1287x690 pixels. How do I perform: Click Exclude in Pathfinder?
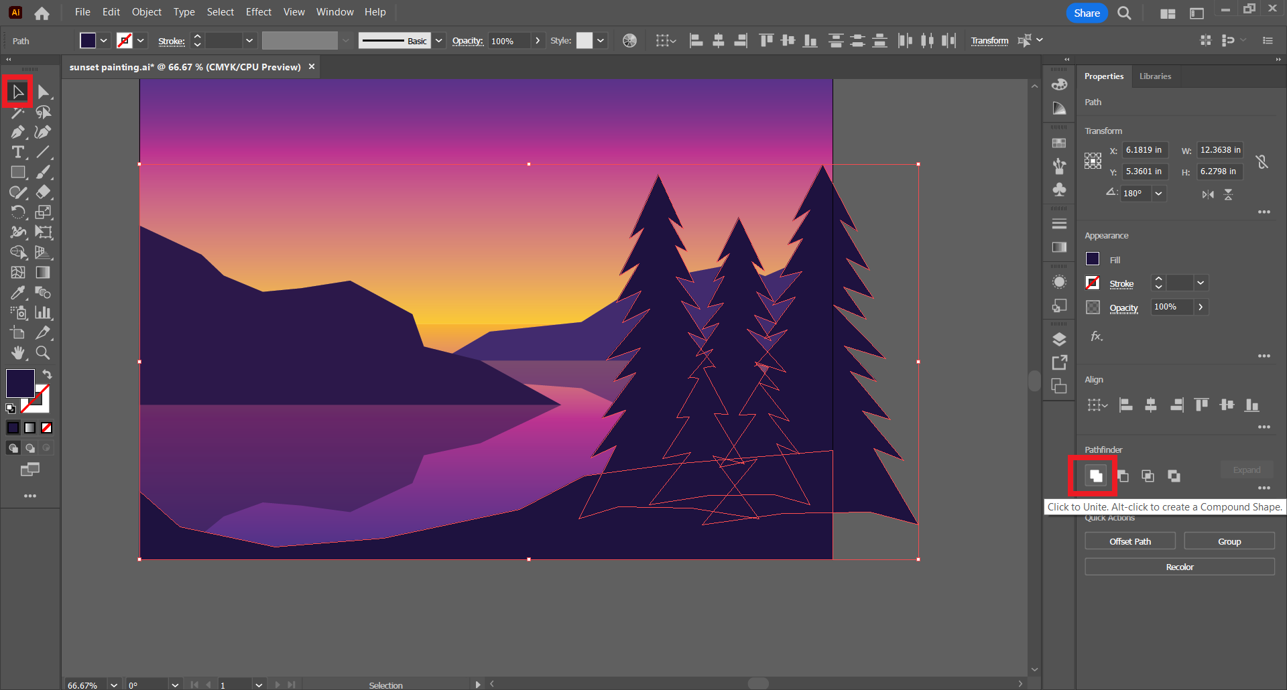pos(1174,476)
